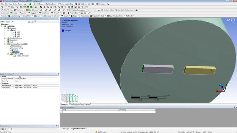Click the tag/label toolbar icon

82,7
